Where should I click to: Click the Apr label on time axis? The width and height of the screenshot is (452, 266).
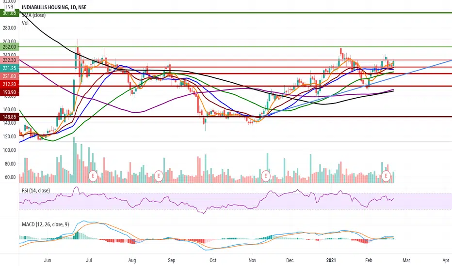(x=446, y=260)
